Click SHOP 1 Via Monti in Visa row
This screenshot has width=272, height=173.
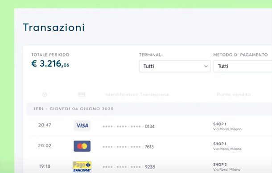coord(227,126)
